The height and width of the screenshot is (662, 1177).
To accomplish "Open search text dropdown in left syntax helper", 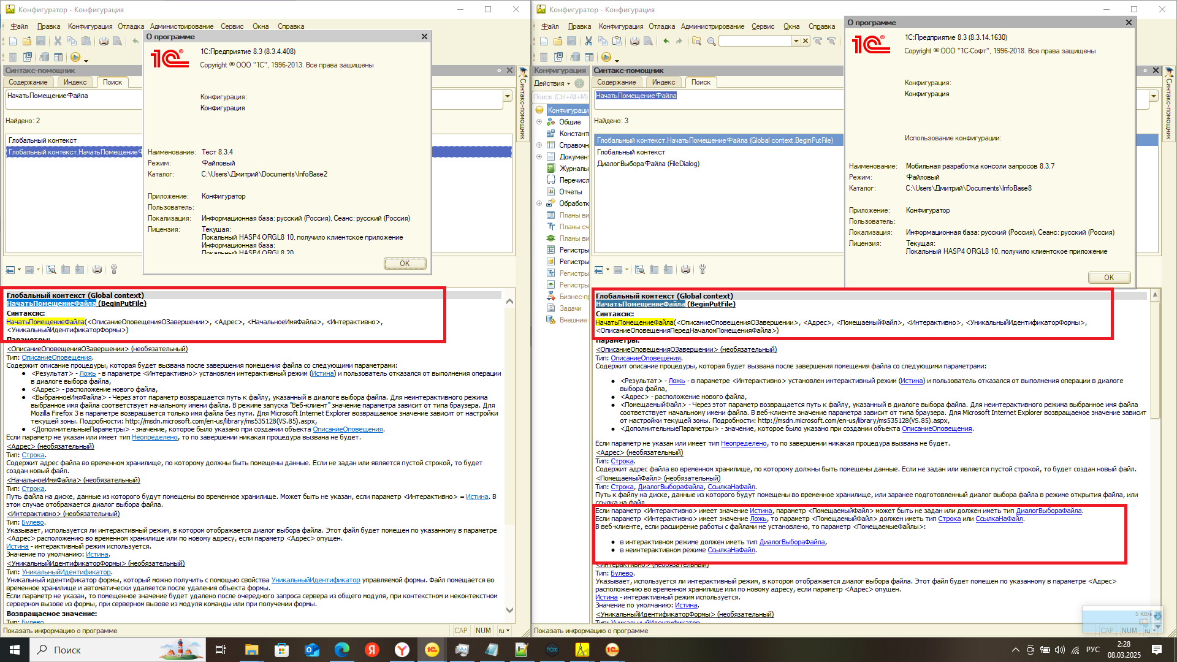I will 507,96.
